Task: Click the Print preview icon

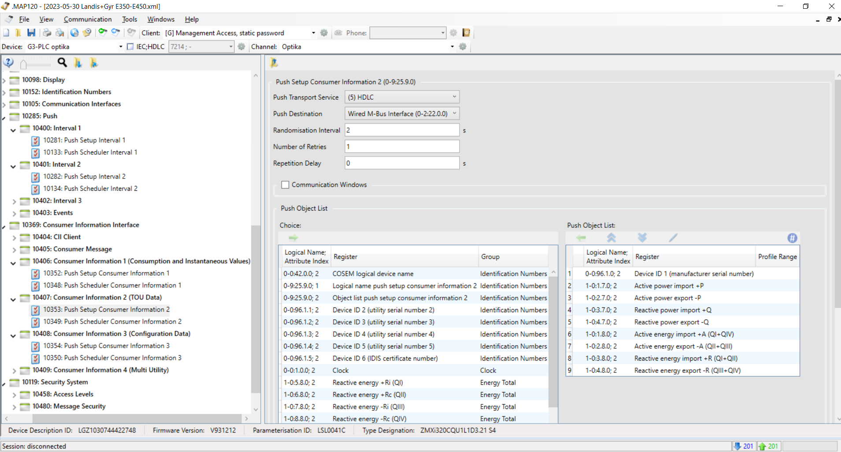Action: click(60, 33)
